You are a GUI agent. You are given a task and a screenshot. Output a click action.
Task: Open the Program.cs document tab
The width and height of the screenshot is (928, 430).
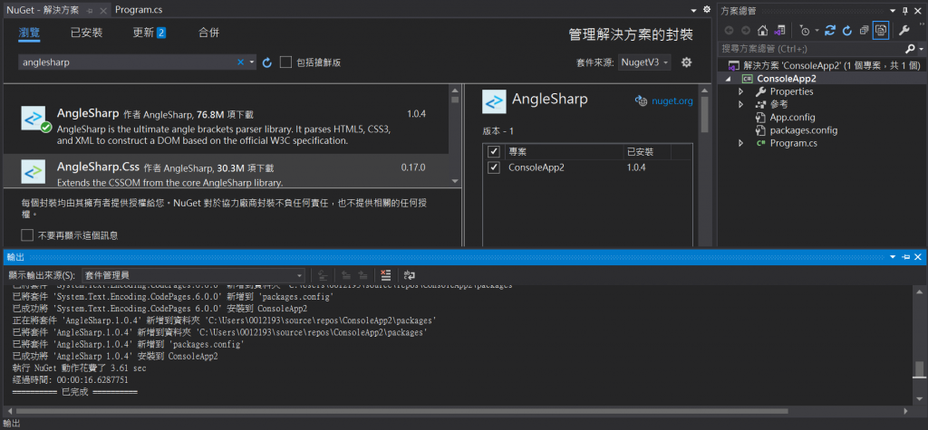[139, 9]
